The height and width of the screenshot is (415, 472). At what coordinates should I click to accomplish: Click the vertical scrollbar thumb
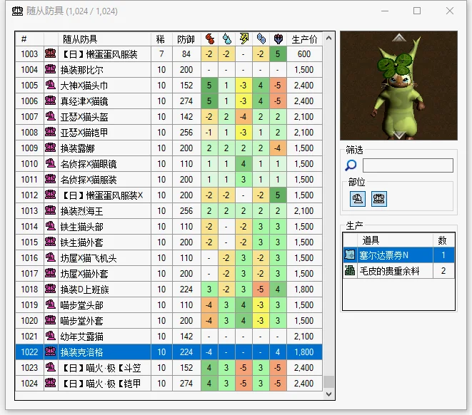point(328,381)
